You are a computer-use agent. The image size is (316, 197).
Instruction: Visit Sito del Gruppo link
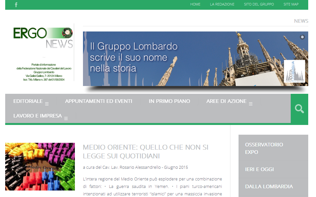click(x=259, y=5)
